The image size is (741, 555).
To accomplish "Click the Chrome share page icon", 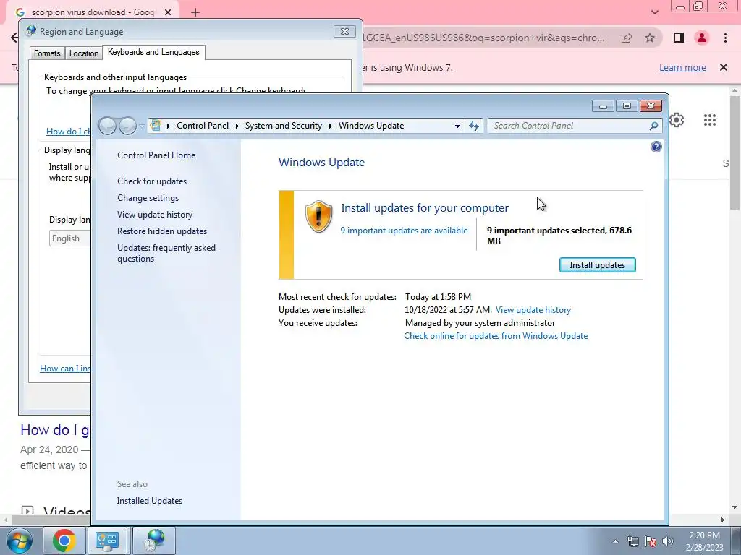I will (627, 38).
